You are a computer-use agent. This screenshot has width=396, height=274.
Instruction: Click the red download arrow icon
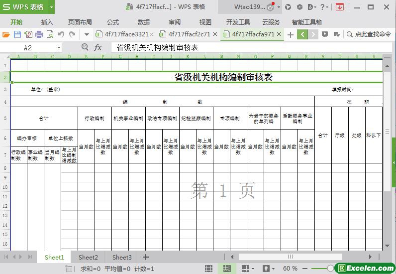(340, 7)
